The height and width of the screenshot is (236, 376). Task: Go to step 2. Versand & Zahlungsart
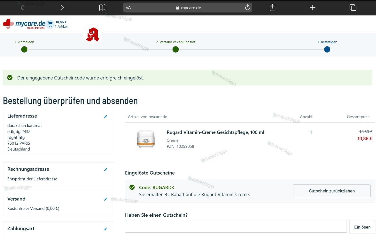tap(176, 46)
